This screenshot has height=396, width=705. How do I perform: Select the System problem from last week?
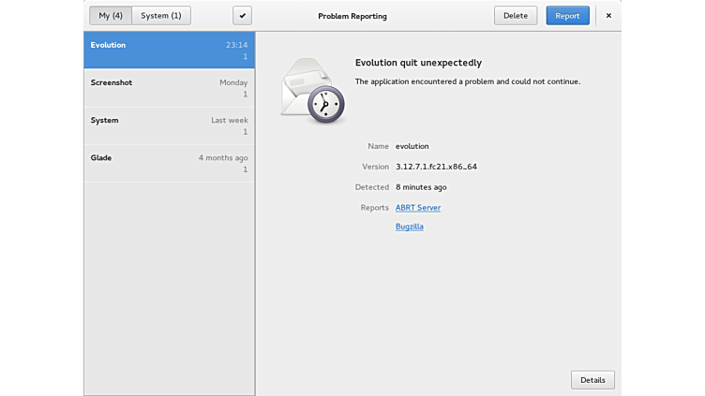pyautogui.click(x=169, y=125)
